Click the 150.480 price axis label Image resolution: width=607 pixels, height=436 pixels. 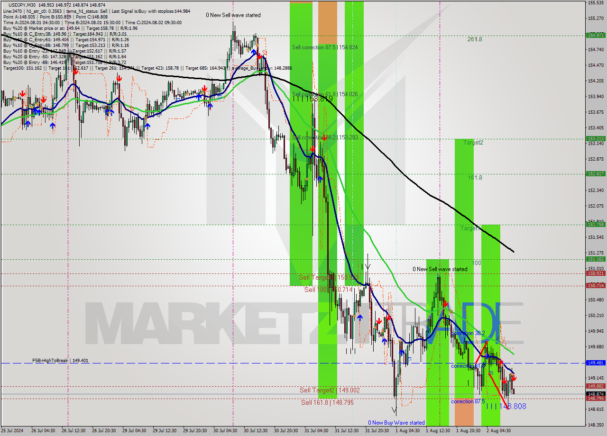(596, 300)
